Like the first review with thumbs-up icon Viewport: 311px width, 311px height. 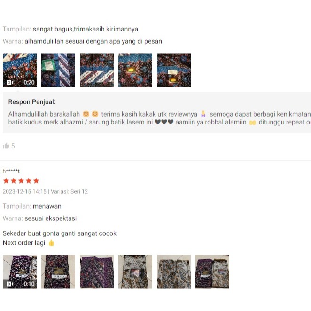6,146
